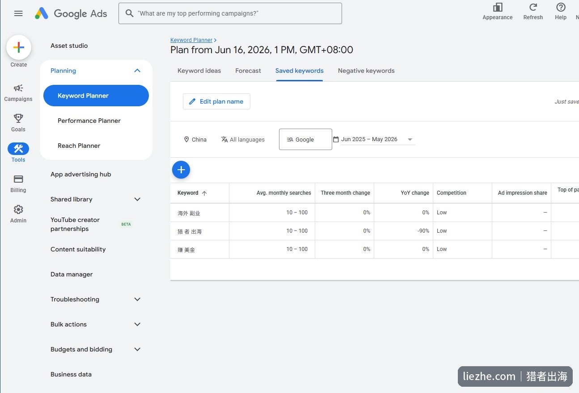This screenshot has height=393, width=579.
Task: Switch to the Forecast tab
Action: pos(248,71)
